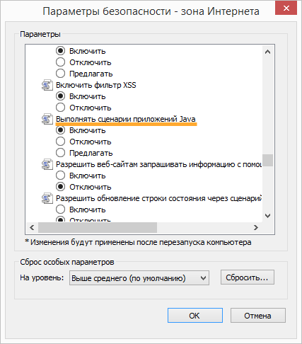Screen dimensions: 302x344
Task: Click the 'Сбросить...' button
Action: point(248,277)
